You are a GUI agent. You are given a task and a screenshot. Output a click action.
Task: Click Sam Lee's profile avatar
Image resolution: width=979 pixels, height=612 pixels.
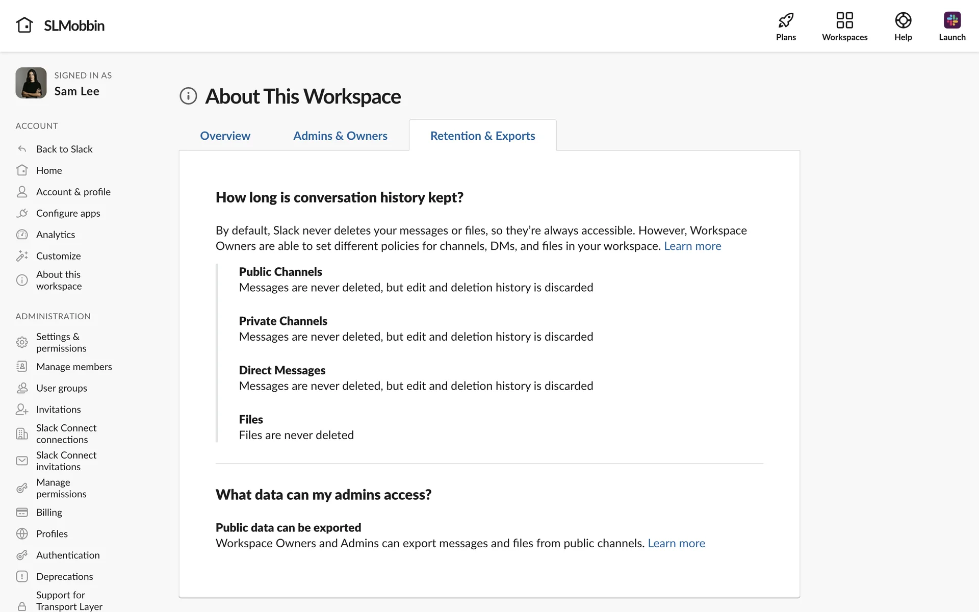(31, 83)
